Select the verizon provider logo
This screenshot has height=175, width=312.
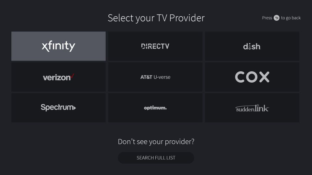(58, 77)
